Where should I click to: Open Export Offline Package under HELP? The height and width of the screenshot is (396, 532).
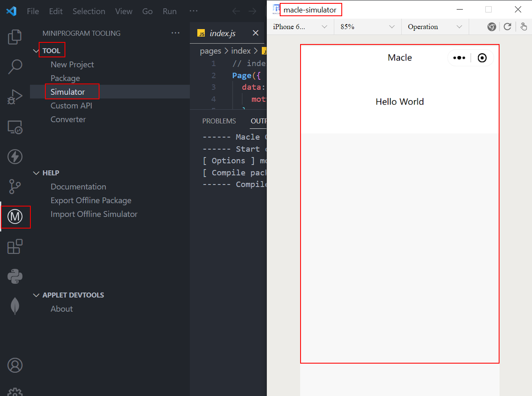[91, 200]
